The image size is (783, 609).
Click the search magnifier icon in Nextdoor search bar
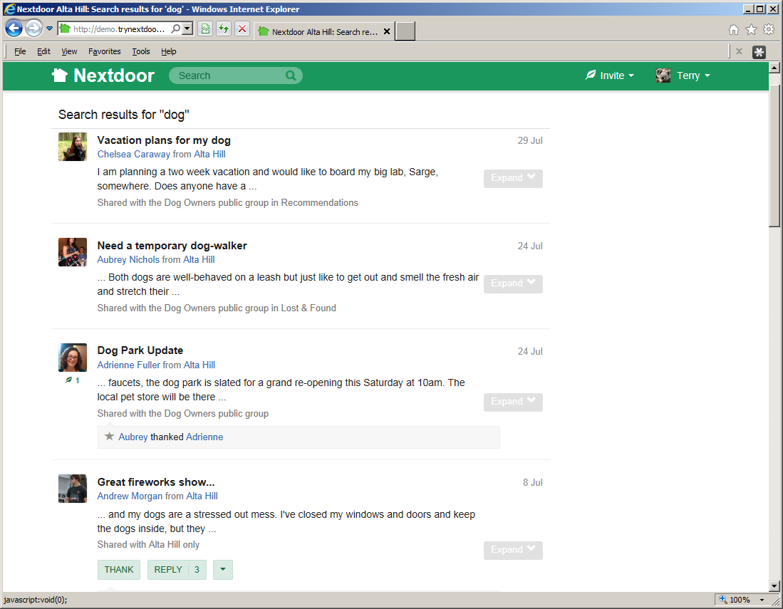291,75
